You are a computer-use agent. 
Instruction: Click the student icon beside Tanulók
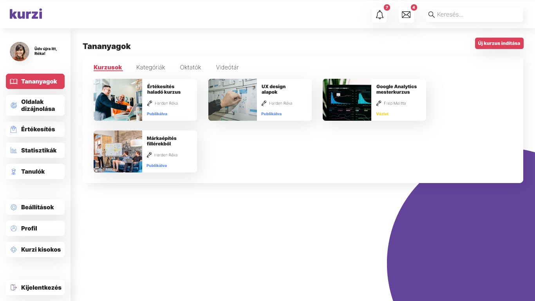pos(14,172)
